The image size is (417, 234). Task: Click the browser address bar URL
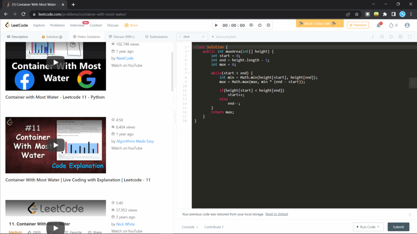(x=82, y=14)
